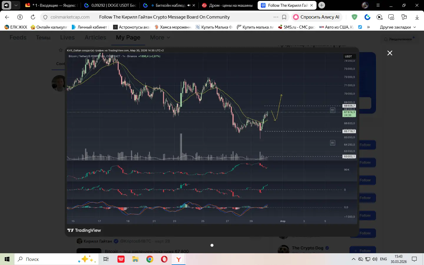Open Task View on the taskbar
Screen dimensions: 424x265
pos(106,259)
